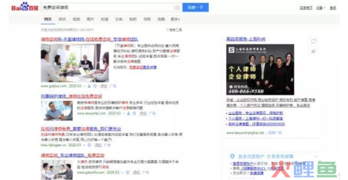Open 个人服务 bullet link in sidebar ad

click(x=256, y=119)
